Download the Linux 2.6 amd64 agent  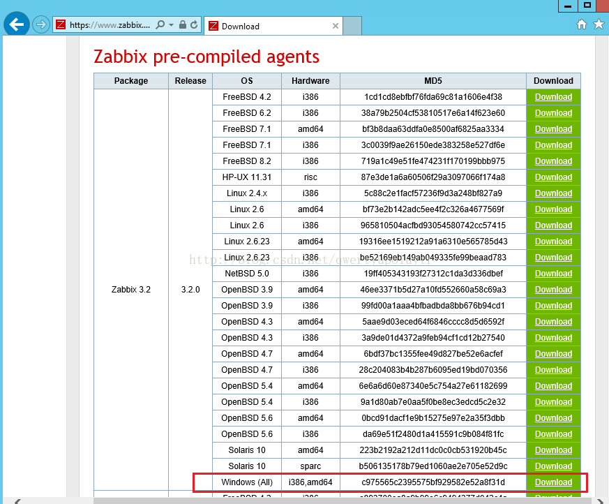[553, 209]
